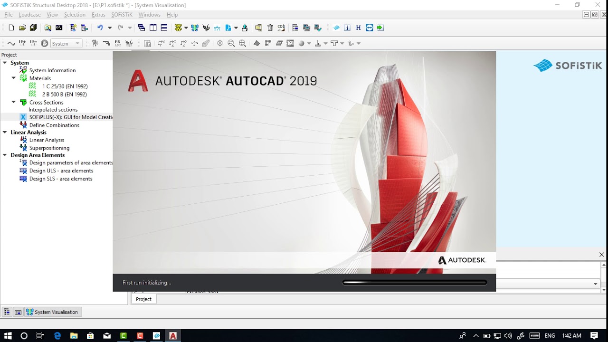
Task: Click the grid mesh display icon
Action: (268, 43)
